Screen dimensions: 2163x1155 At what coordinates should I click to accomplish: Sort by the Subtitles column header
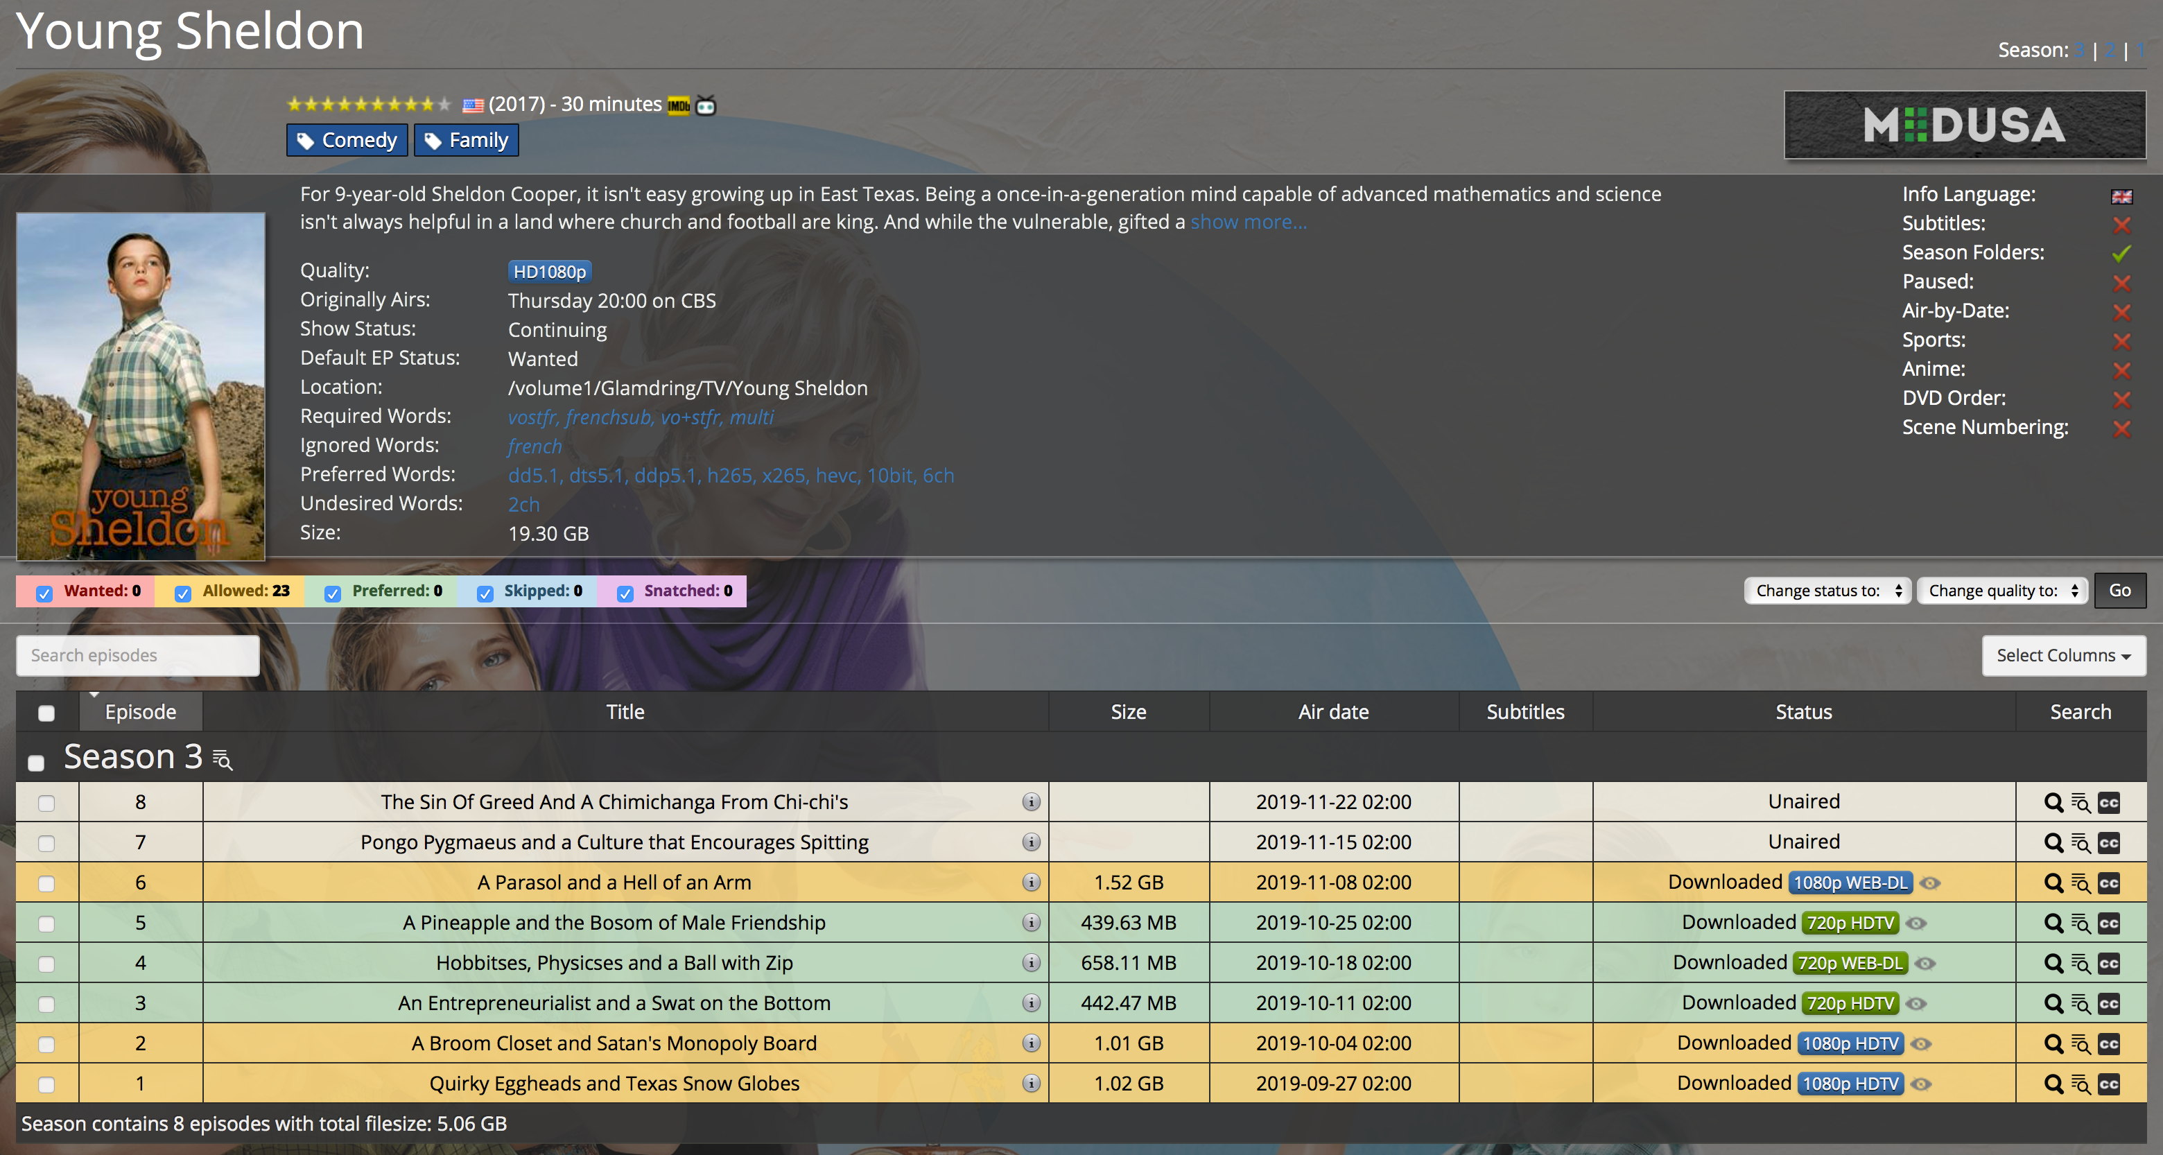point(1525,711)
